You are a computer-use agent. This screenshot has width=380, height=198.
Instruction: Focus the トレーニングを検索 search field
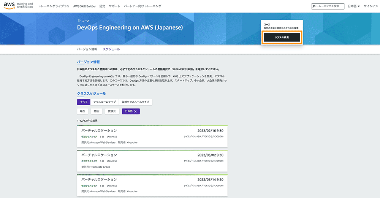[x=328, y=6]
